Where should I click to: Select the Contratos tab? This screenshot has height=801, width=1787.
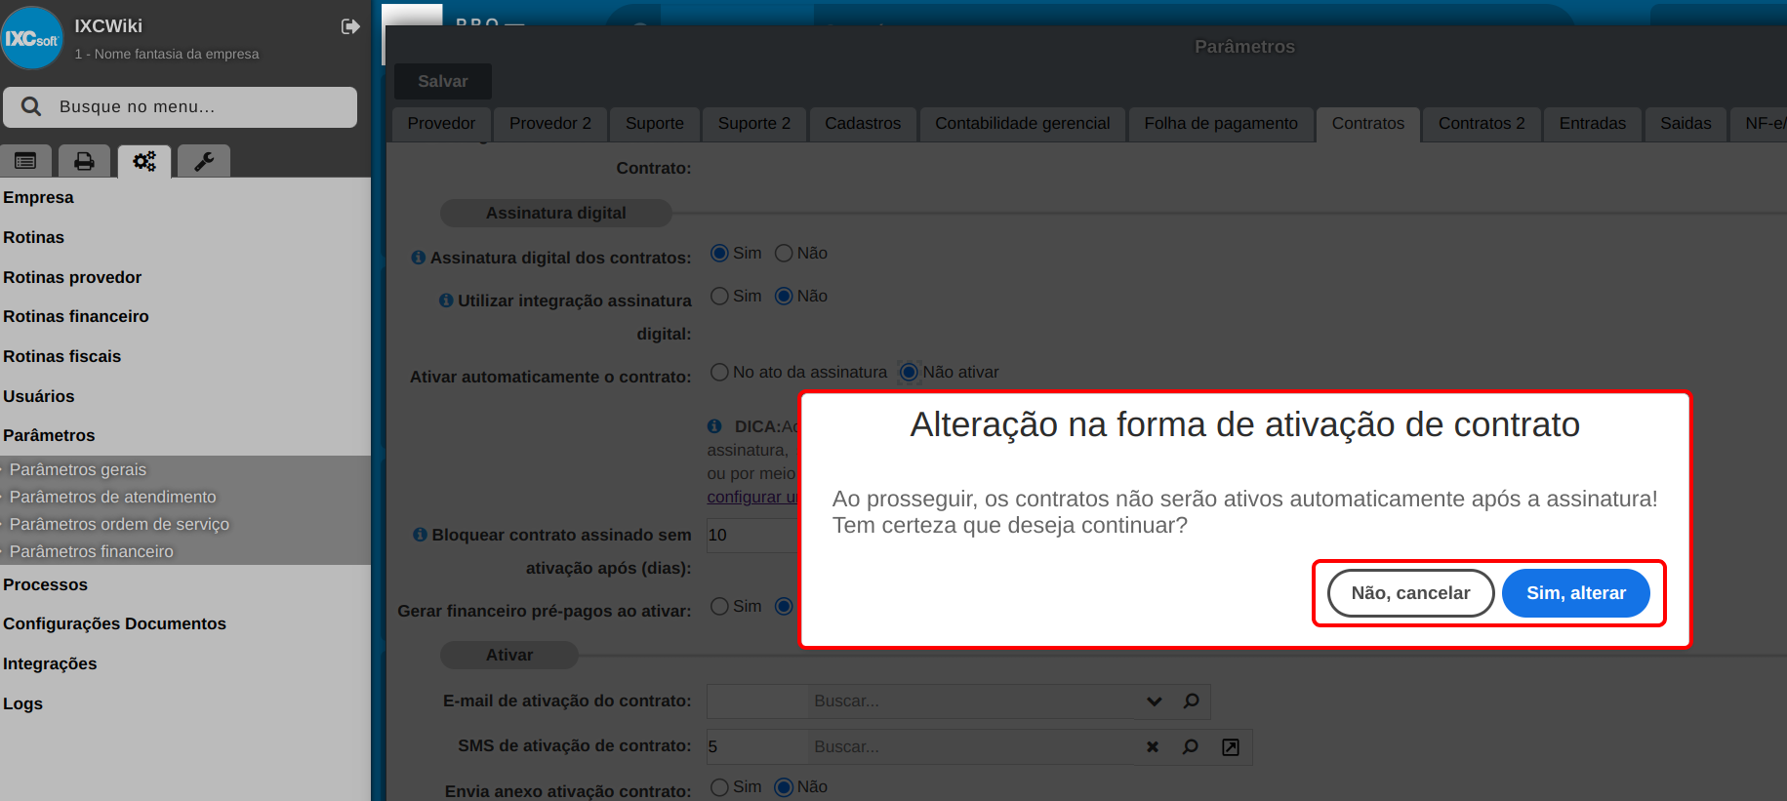1368,124
